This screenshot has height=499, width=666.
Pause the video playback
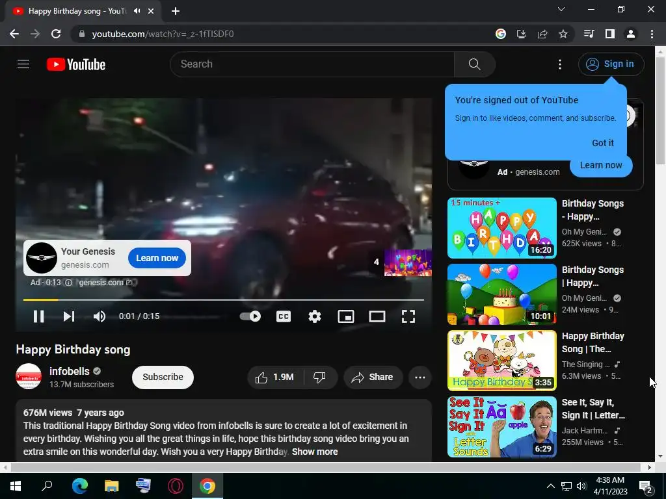pos(38,316)
